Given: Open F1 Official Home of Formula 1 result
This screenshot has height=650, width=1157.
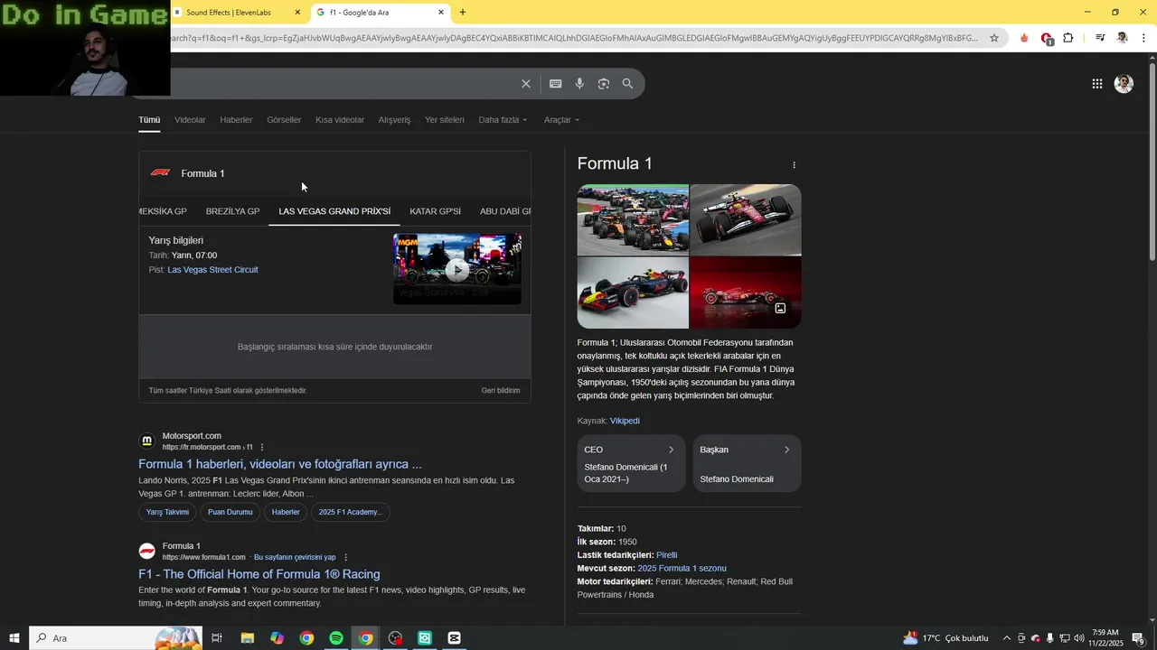Looking at the screenshot, I should pos(259,574).
